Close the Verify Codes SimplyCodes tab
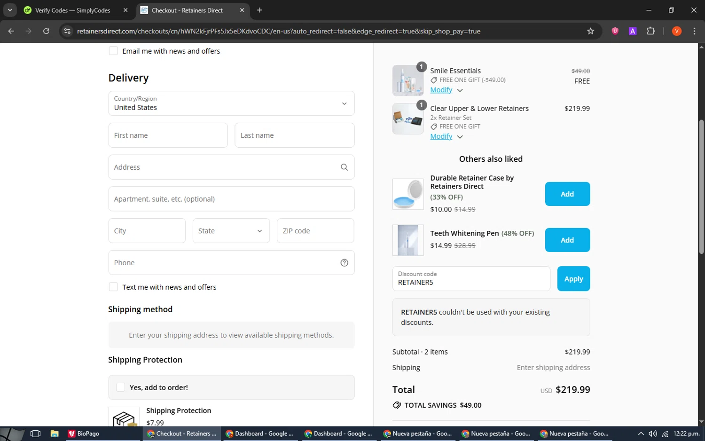This screenshot has width=705, height=441. (x=125, y=10)
